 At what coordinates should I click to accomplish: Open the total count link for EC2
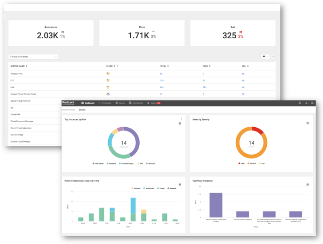pyautogui.click(x=162, y=81)
